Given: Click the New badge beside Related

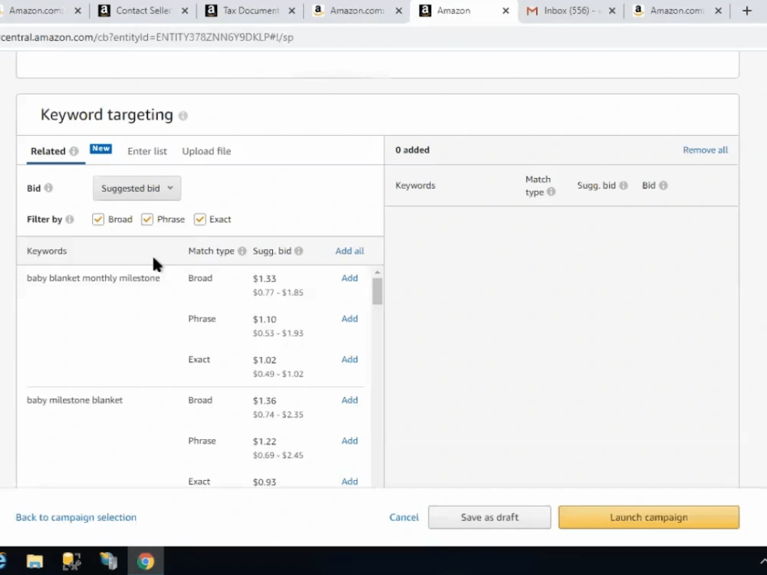Looking at the screenshot, I should click(x=100, y=149).
